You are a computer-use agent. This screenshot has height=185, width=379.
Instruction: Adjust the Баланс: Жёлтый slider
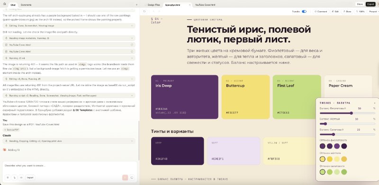pyautogui.click(x=347, y=123)
